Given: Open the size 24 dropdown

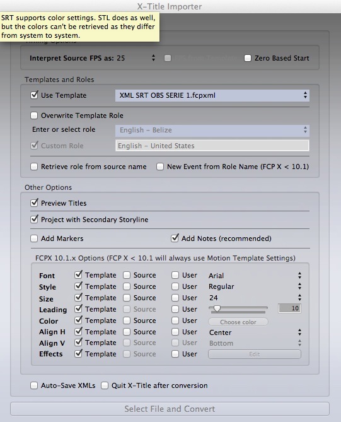Looking at the screenshot, I should (x=255, y=298).
